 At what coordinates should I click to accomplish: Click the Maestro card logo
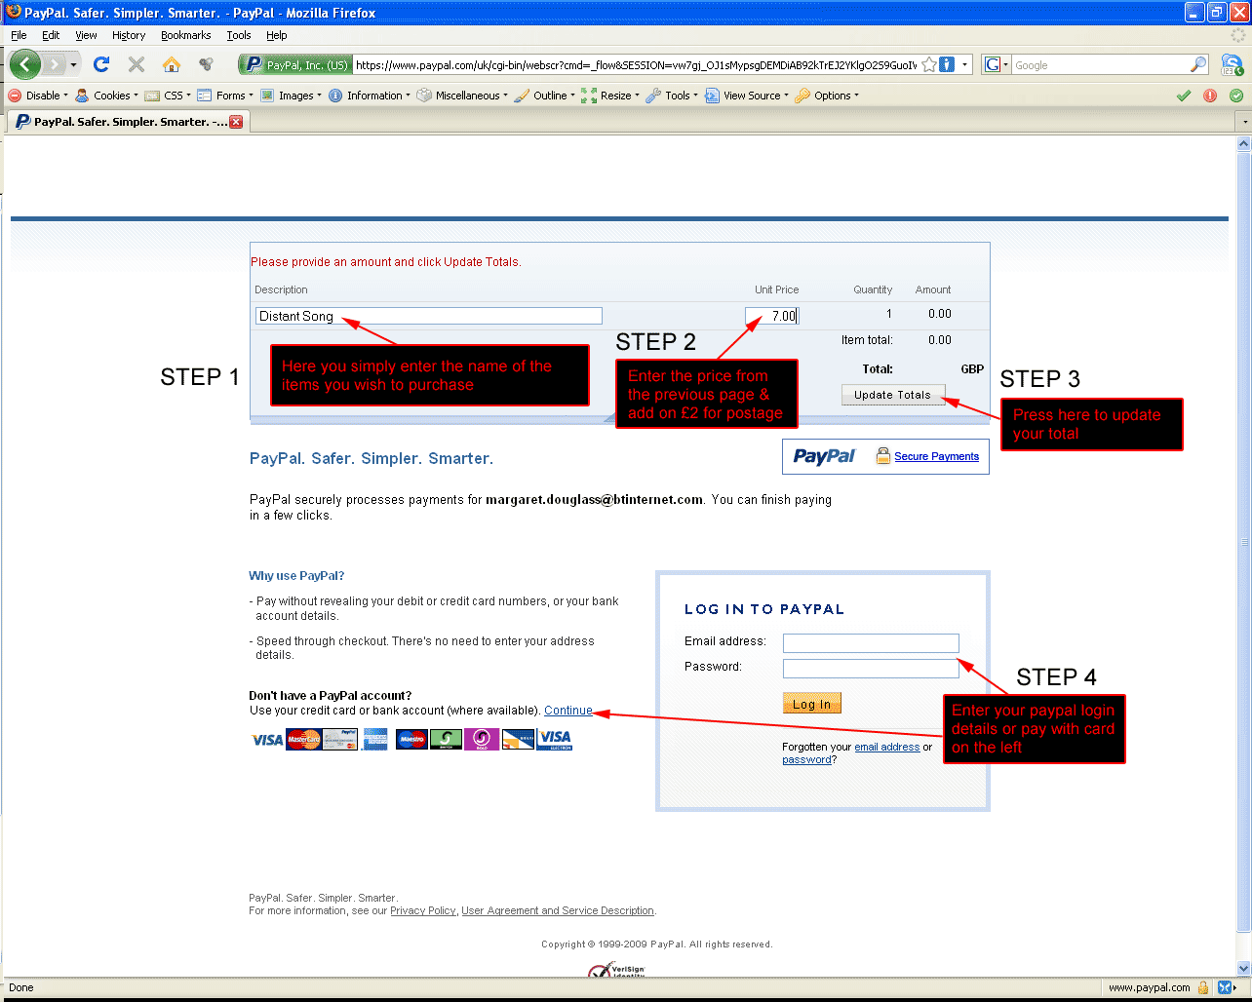(412, 740)
